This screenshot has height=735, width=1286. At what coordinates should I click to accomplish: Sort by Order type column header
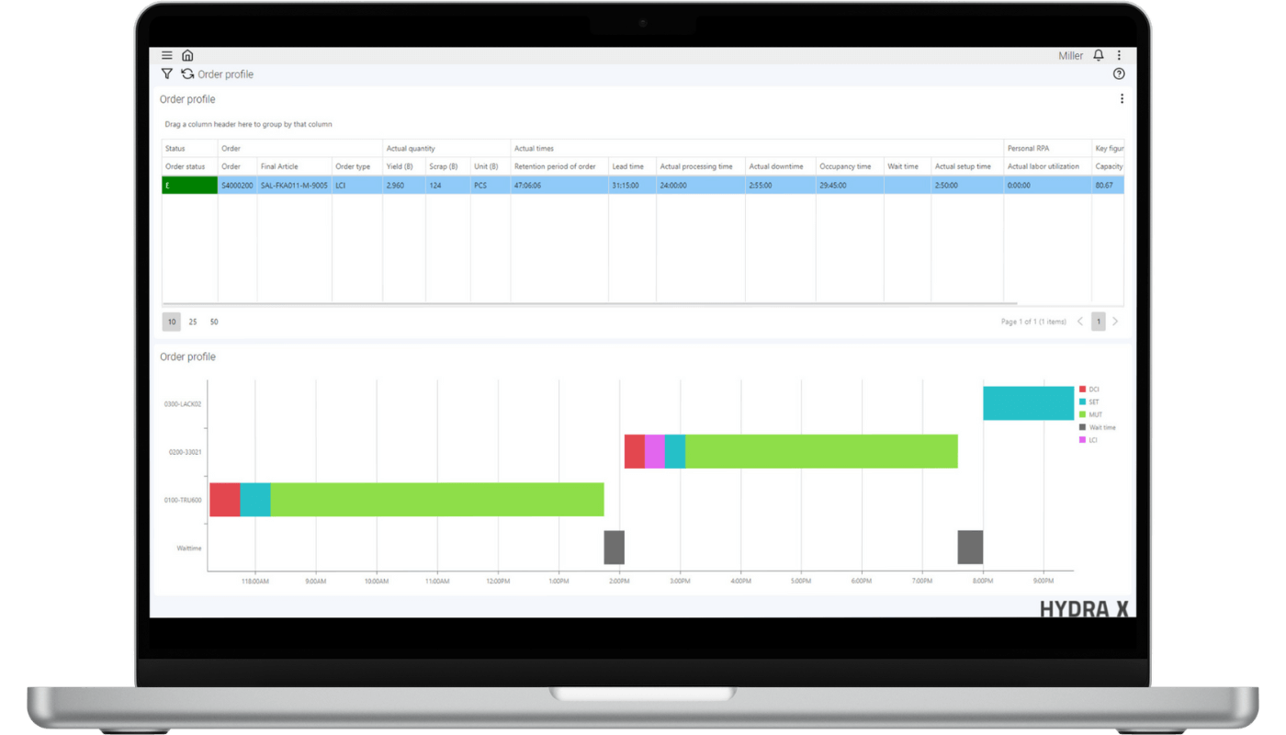point(357,166)
